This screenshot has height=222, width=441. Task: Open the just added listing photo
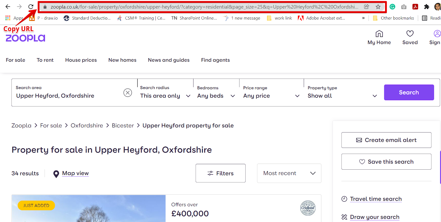click(88, 209)
